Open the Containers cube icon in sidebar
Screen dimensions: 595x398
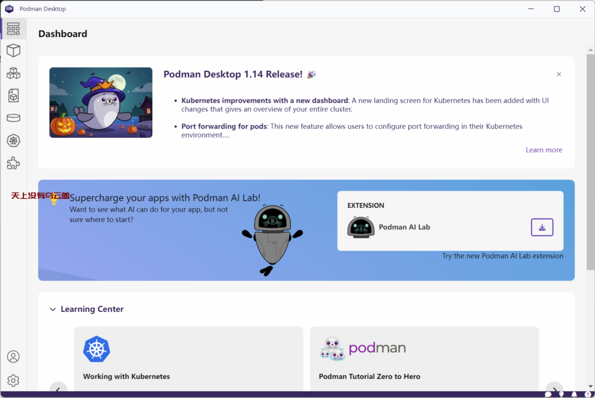click(x=13, y=51)
